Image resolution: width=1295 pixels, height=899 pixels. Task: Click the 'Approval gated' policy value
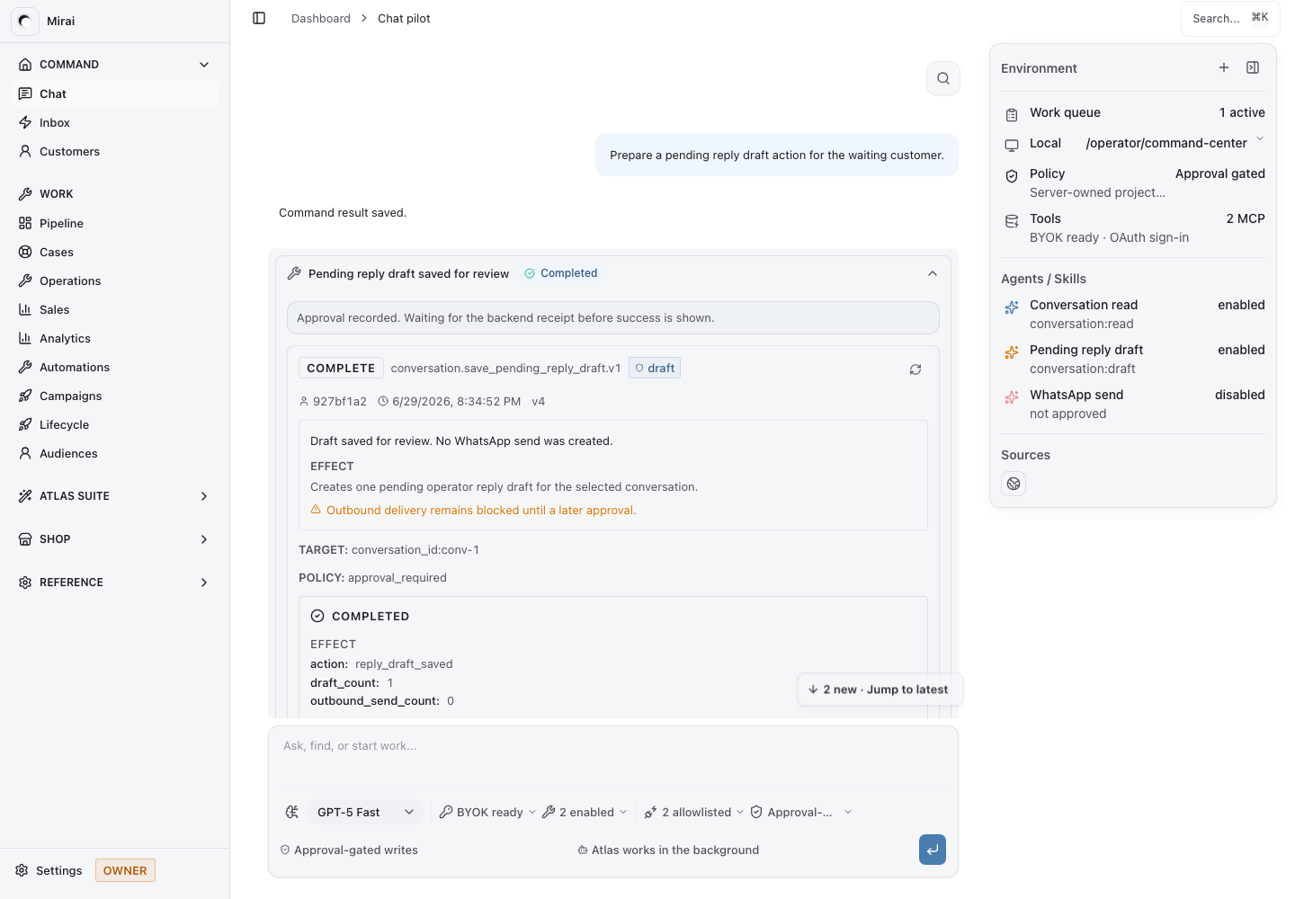[1219, 174]
